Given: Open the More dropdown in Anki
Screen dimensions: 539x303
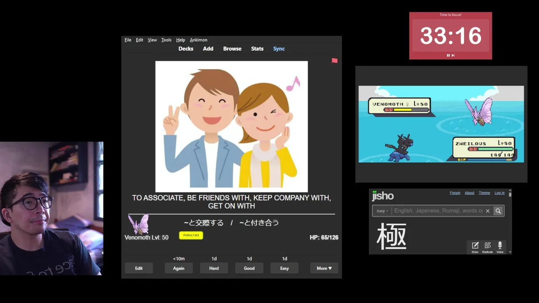Looking at the screenshot, I should 324,268.
